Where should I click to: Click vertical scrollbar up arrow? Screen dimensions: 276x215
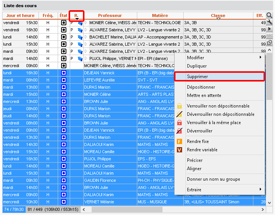tap(269, 50)
